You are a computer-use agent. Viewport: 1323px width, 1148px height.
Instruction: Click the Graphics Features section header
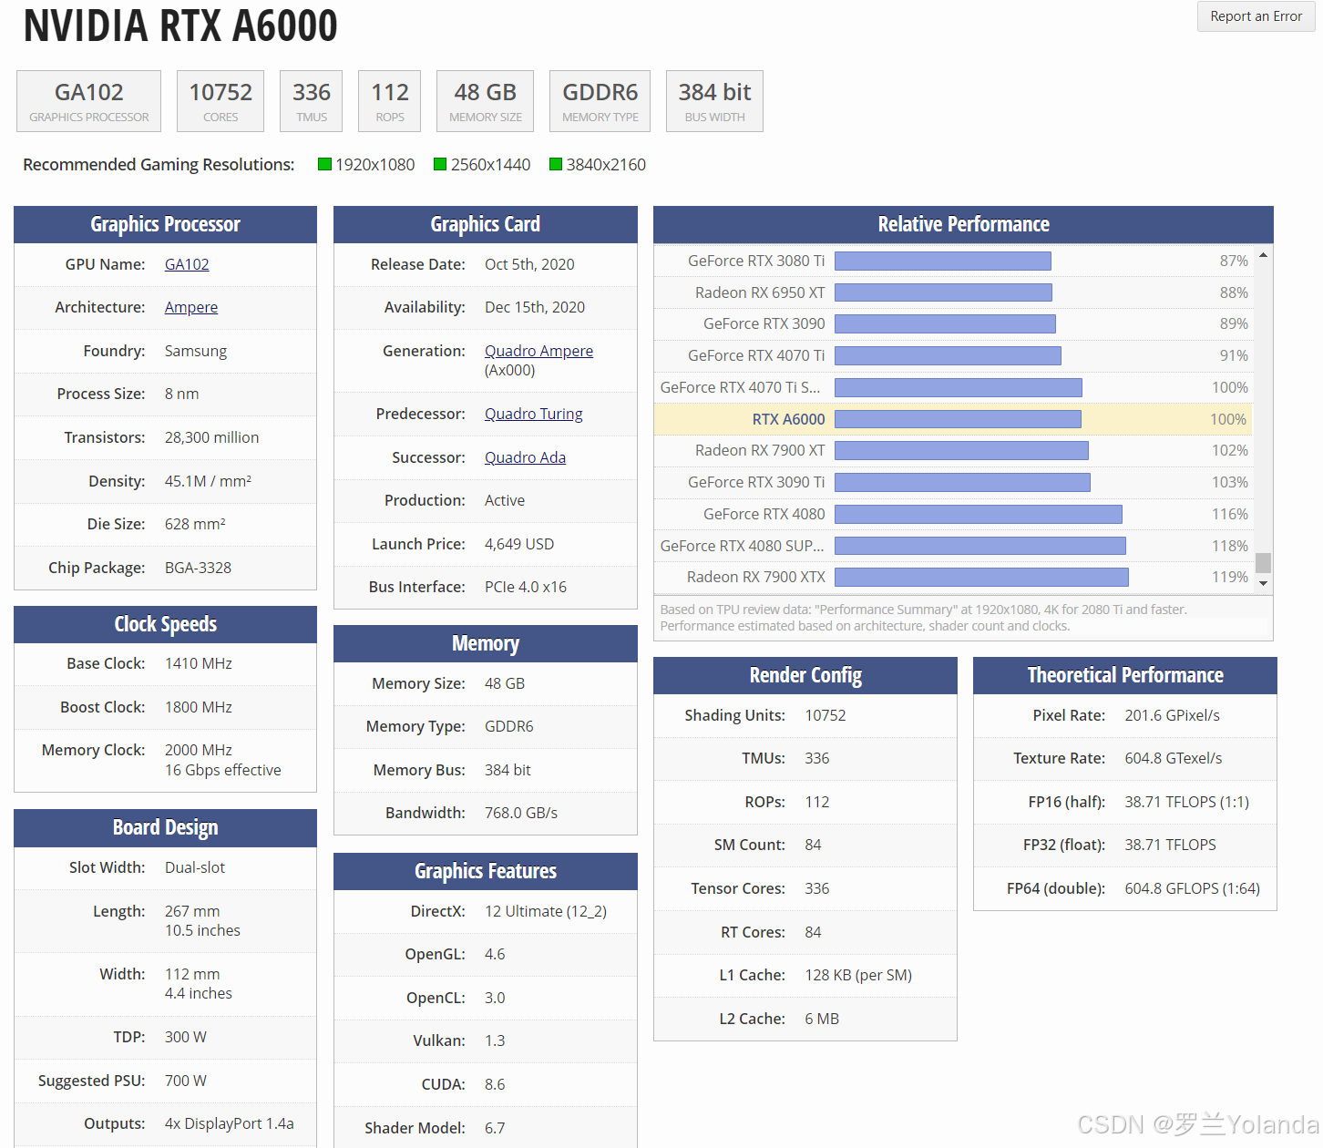(486, 871)
